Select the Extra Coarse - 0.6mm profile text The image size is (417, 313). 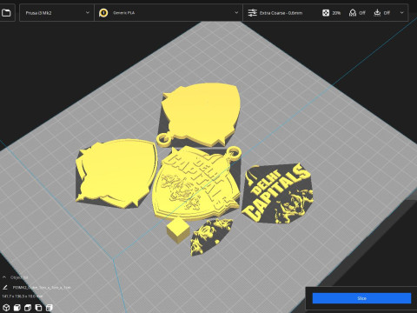(281, 13)
